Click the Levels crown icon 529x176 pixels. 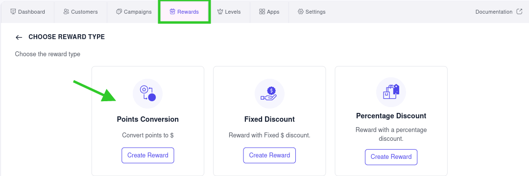[x=220, y=12]
